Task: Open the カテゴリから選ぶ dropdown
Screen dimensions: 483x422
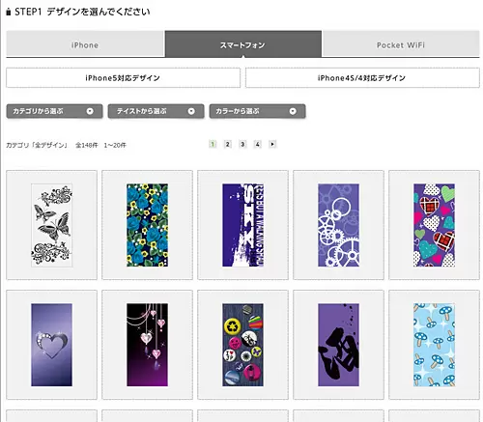Action: [54, 111]
